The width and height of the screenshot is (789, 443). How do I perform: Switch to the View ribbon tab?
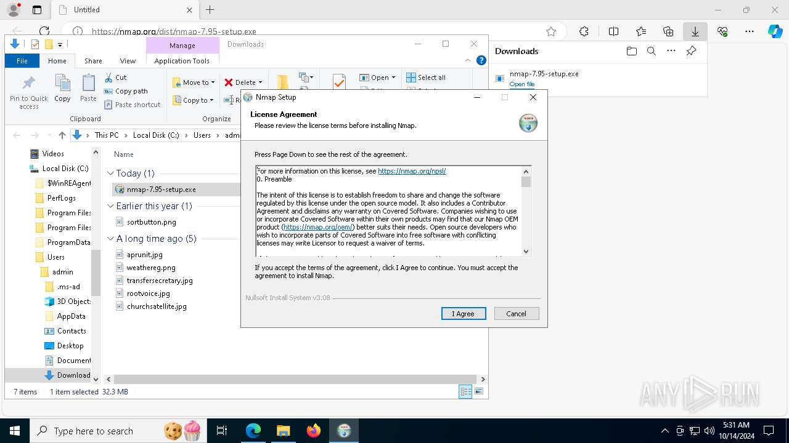click(x=128, y=61)
